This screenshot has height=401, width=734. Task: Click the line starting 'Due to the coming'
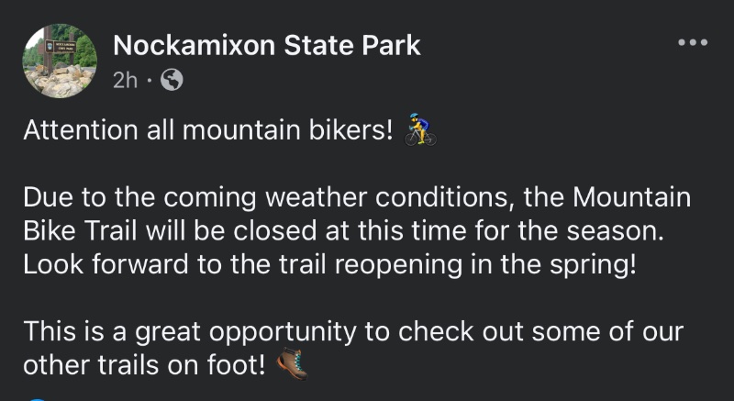356,197
